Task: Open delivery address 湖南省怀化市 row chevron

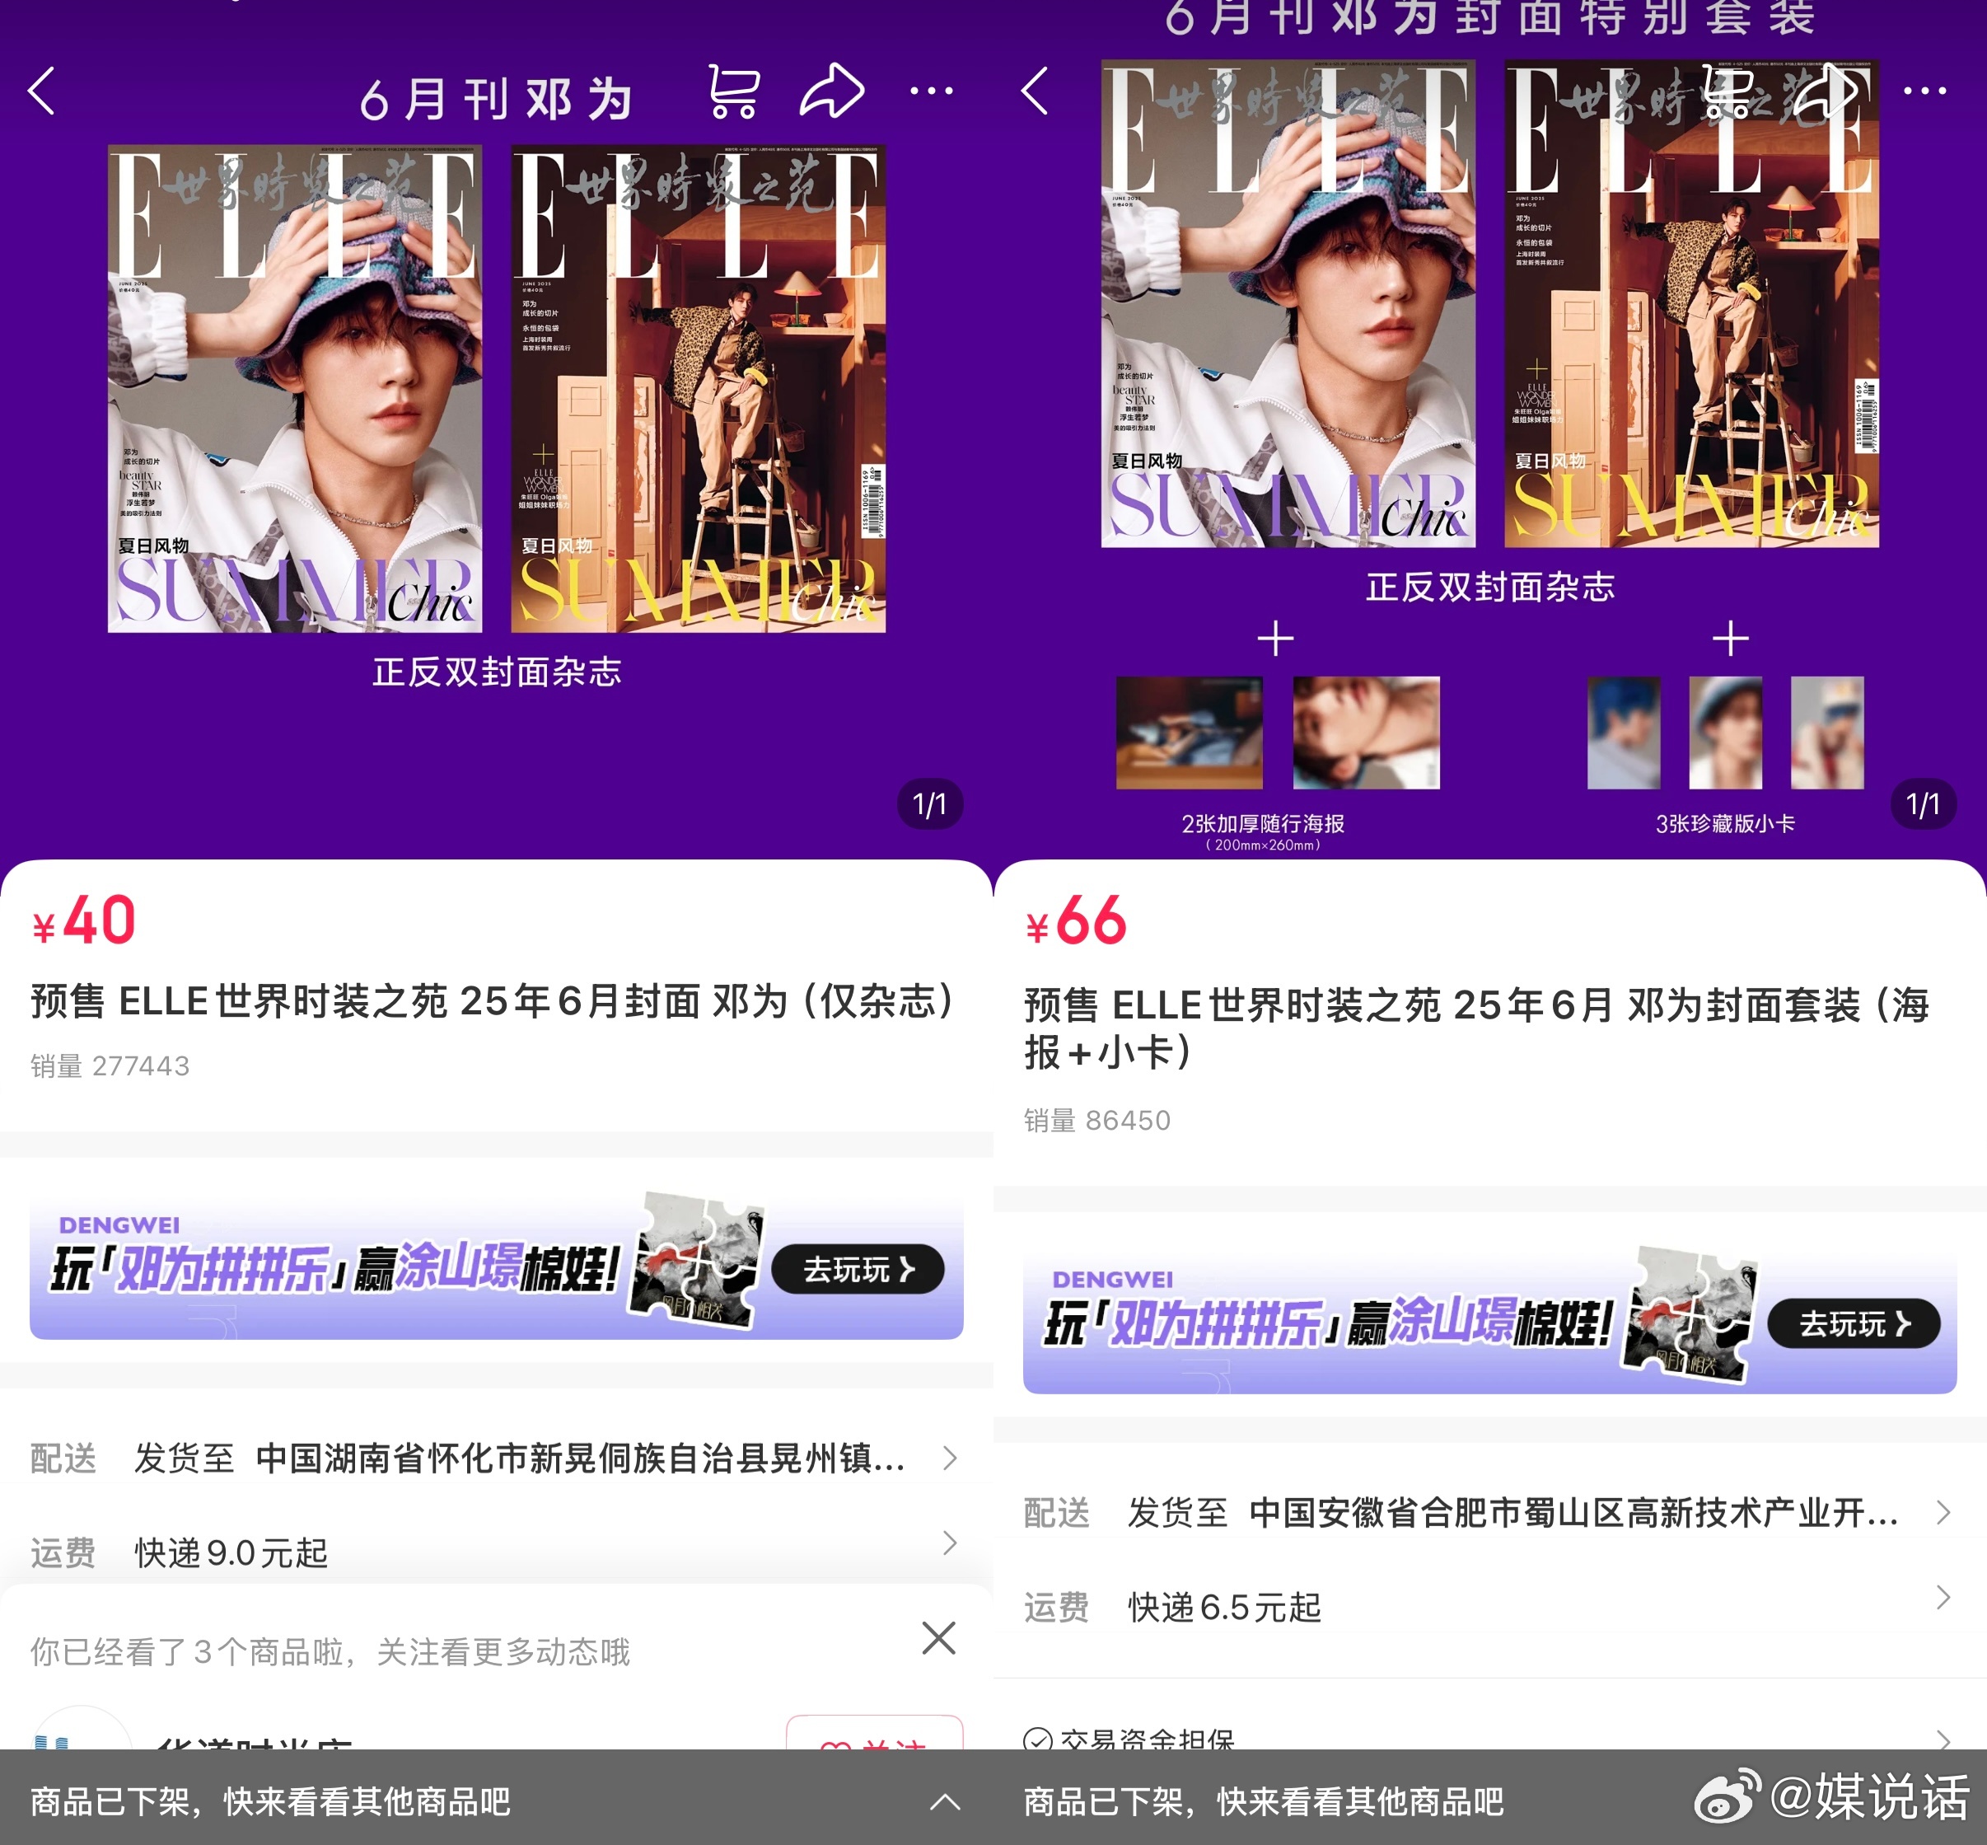Action: 950,1459
